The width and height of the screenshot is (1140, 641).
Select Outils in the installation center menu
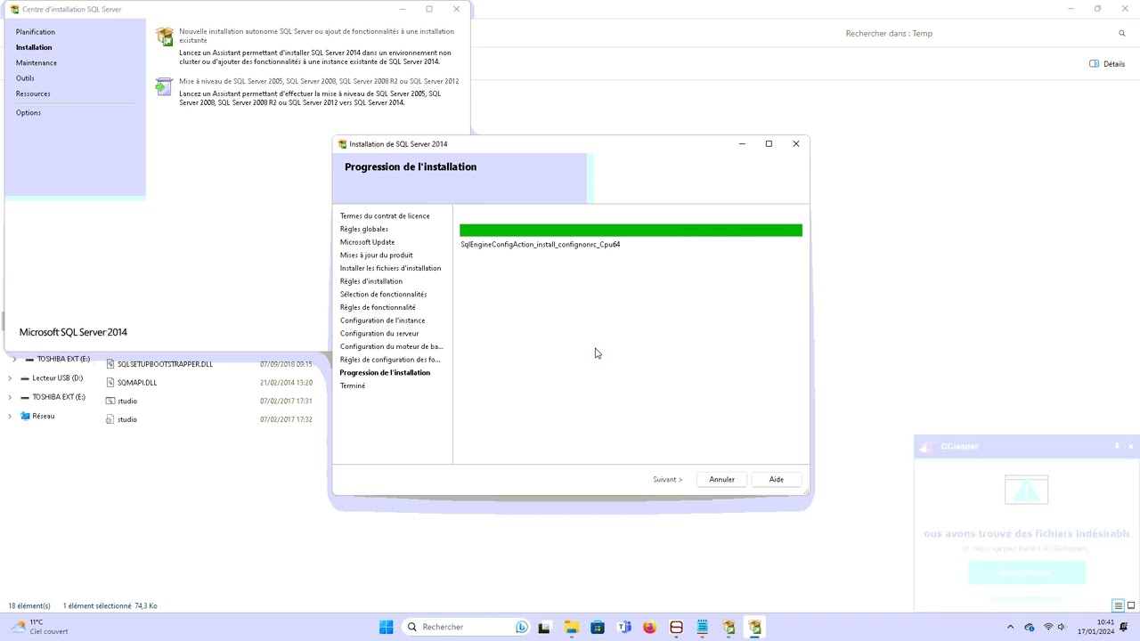(x=25, y=78)
